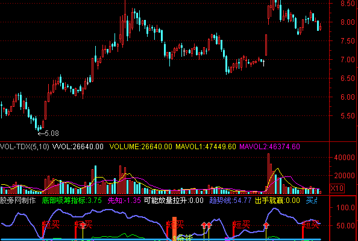Click the yellow VOLUME:26640.00 readout
This screenshot has height=241, width=358.
pyautogui.click(x=140, y=147)
